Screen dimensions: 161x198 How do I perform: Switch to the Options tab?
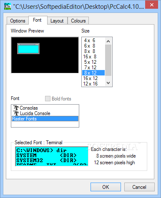(x=18, y=21)
